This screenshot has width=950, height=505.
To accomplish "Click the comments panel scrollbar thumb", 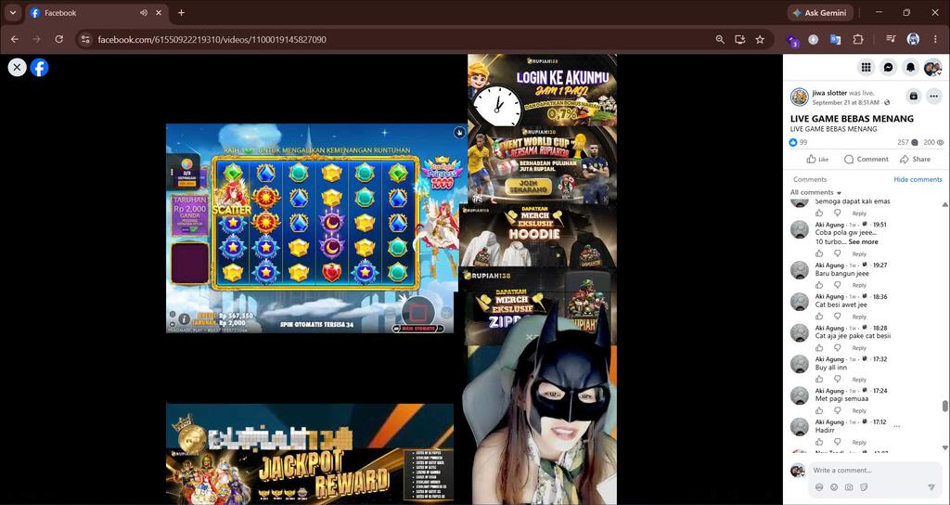I will 945,407.
